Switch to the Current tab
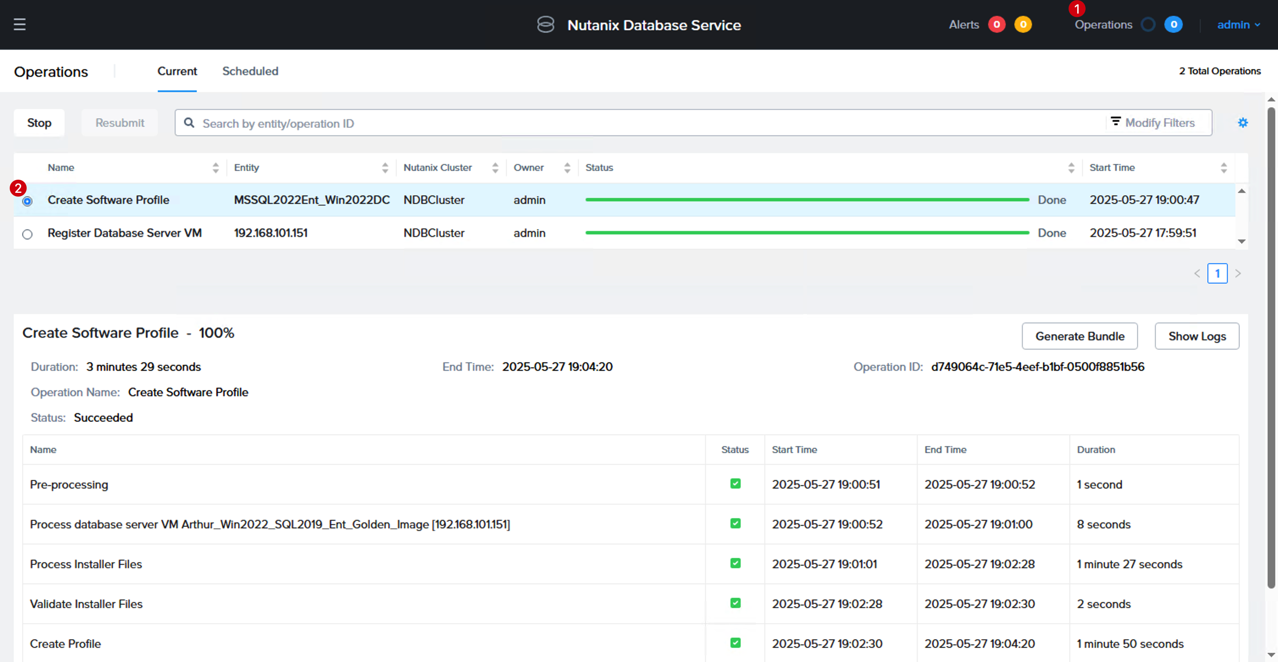The height and width of the screenshot is (662, 1278). click(177, 71)
